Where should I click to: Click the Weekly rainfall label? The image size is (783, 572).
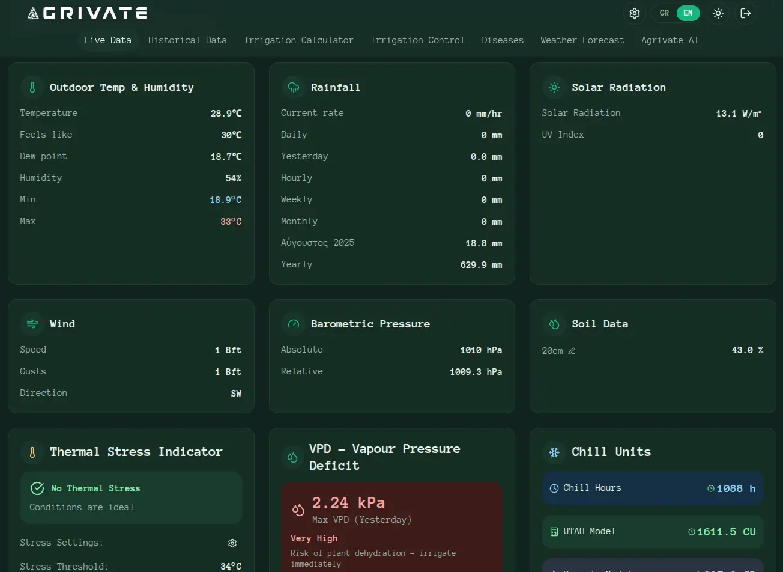pos(297,199)
